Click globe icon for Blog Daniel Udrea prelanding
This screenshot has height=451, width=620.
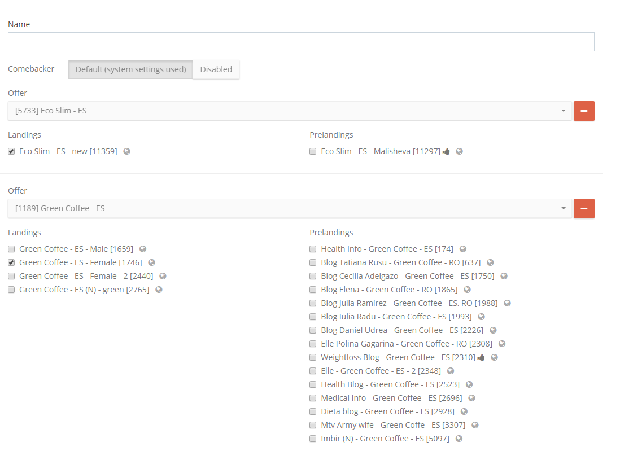(x=492, y=330)
